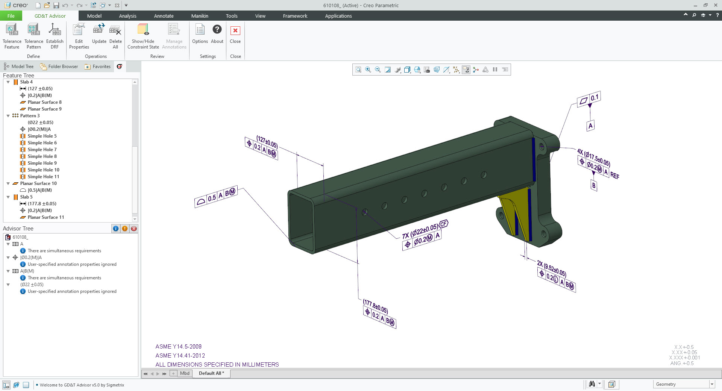Collapse the Pattern 3 tree node
This screenshot has width=722, height=391.
click(8, 116)
